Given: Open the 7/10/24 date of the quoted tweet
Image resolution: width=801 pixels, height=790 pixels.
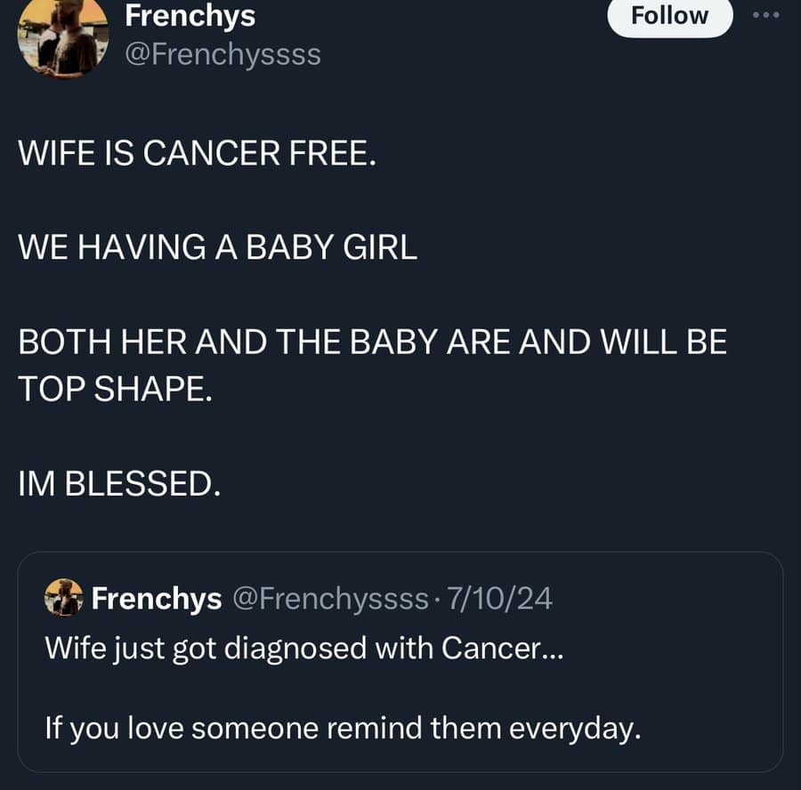Looking at the screenshot, I should click(502, 599).
